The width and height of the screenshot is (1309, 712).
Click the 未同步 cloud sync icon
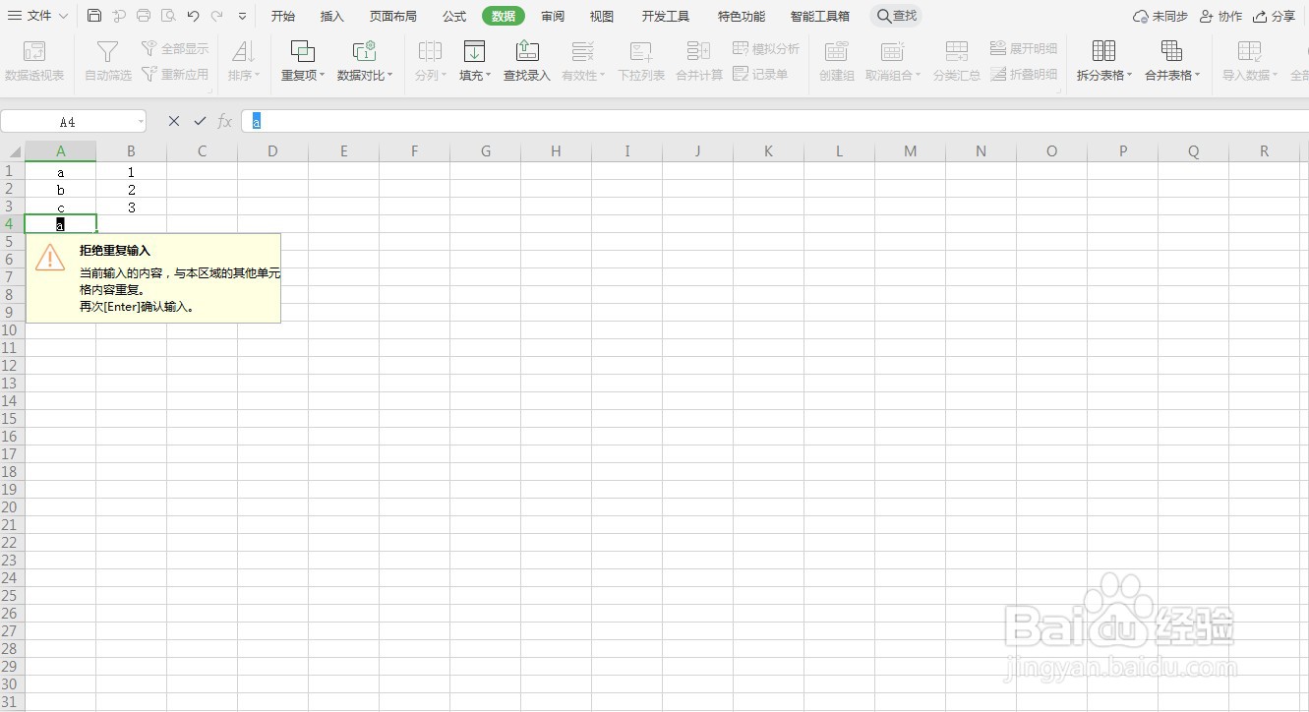[1160, 17]
